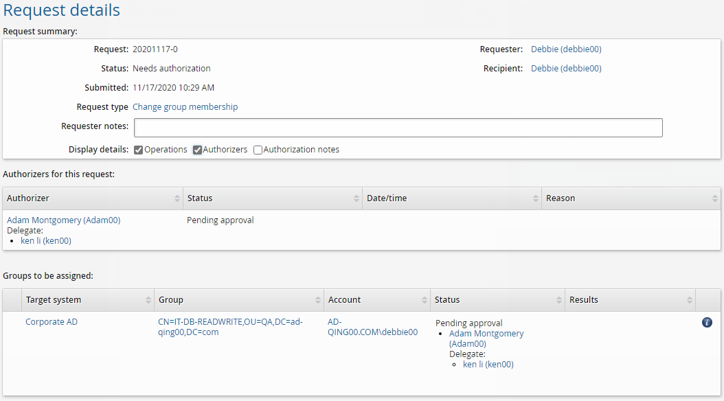Viewport: 724px width, 401px height.
Task: Click the info icon in Corporate AD row
Action: click(707, 322)
